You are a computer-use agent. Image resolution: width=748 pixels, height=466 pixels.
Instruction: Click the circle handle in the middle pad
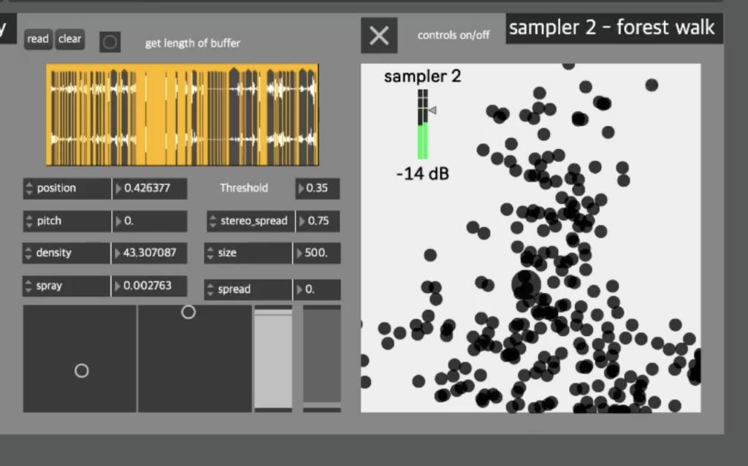point(188,311)
